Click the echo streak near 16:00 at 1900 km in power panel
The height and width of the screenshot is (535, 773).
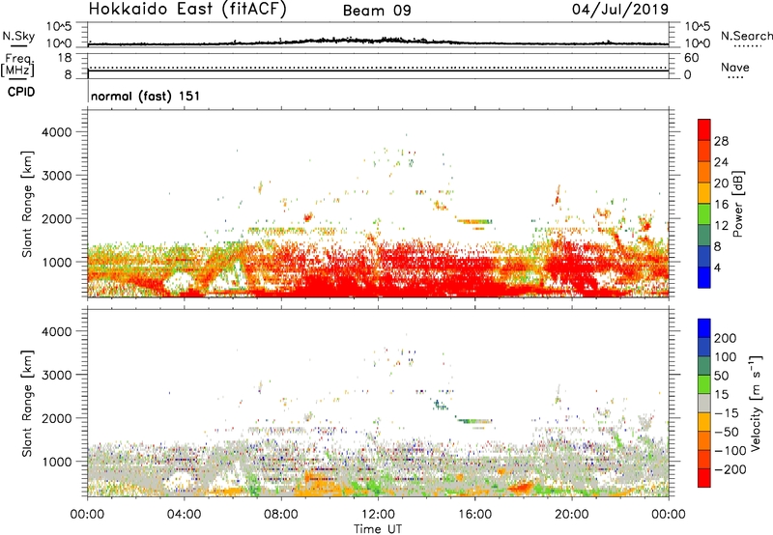pyautogui.click(x=474, y=222)
